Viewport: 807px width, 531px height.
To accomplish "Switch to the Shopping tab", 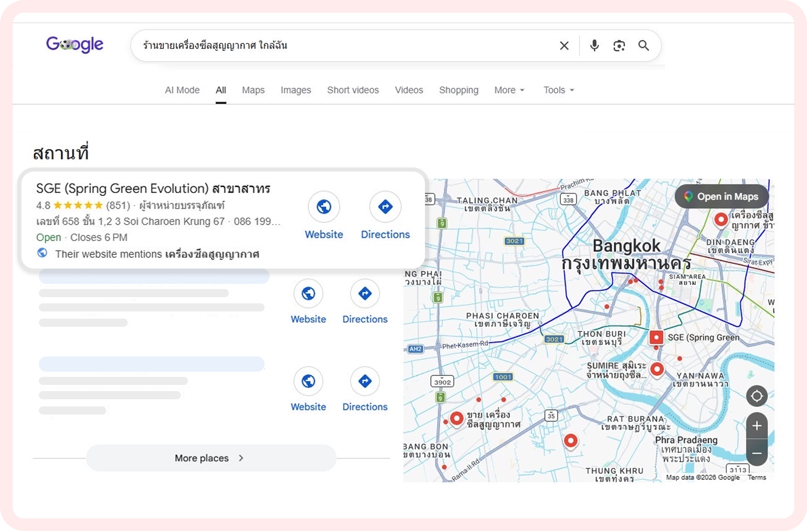I will tap(459, 90).
